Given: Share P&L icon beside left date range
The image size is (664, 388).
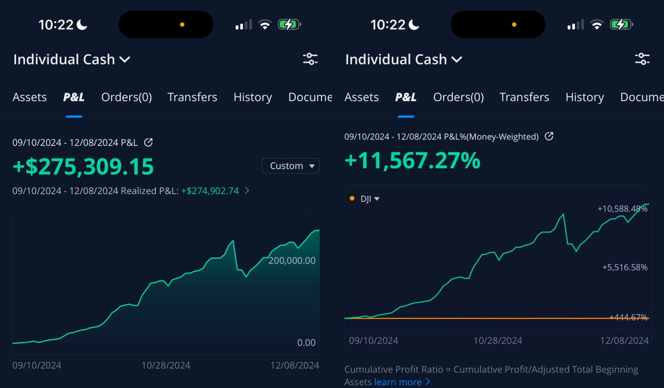Looking at the screenshot, I should (148, 142).
